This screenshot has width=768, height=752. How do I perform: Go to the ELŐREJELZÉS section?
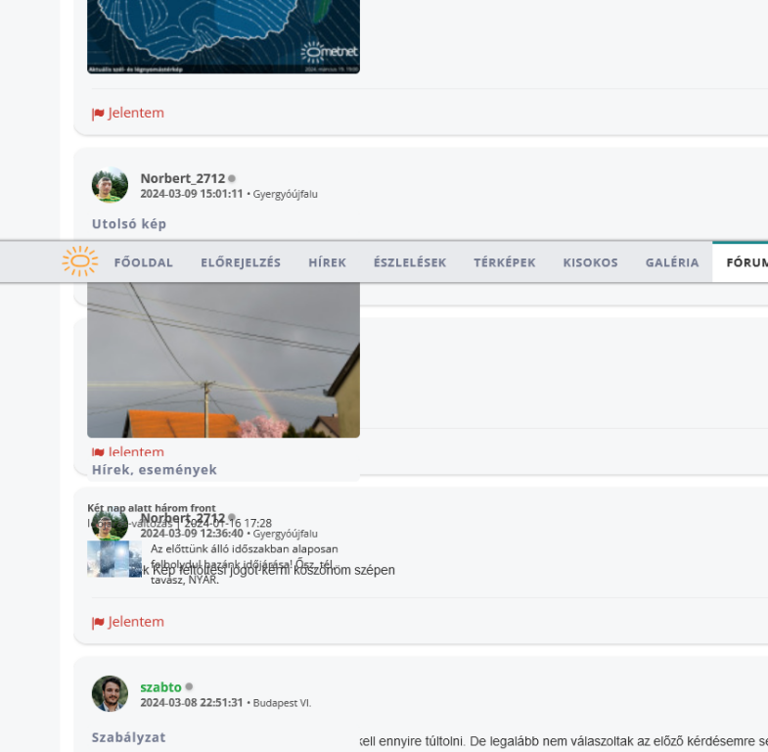[241, 262]
